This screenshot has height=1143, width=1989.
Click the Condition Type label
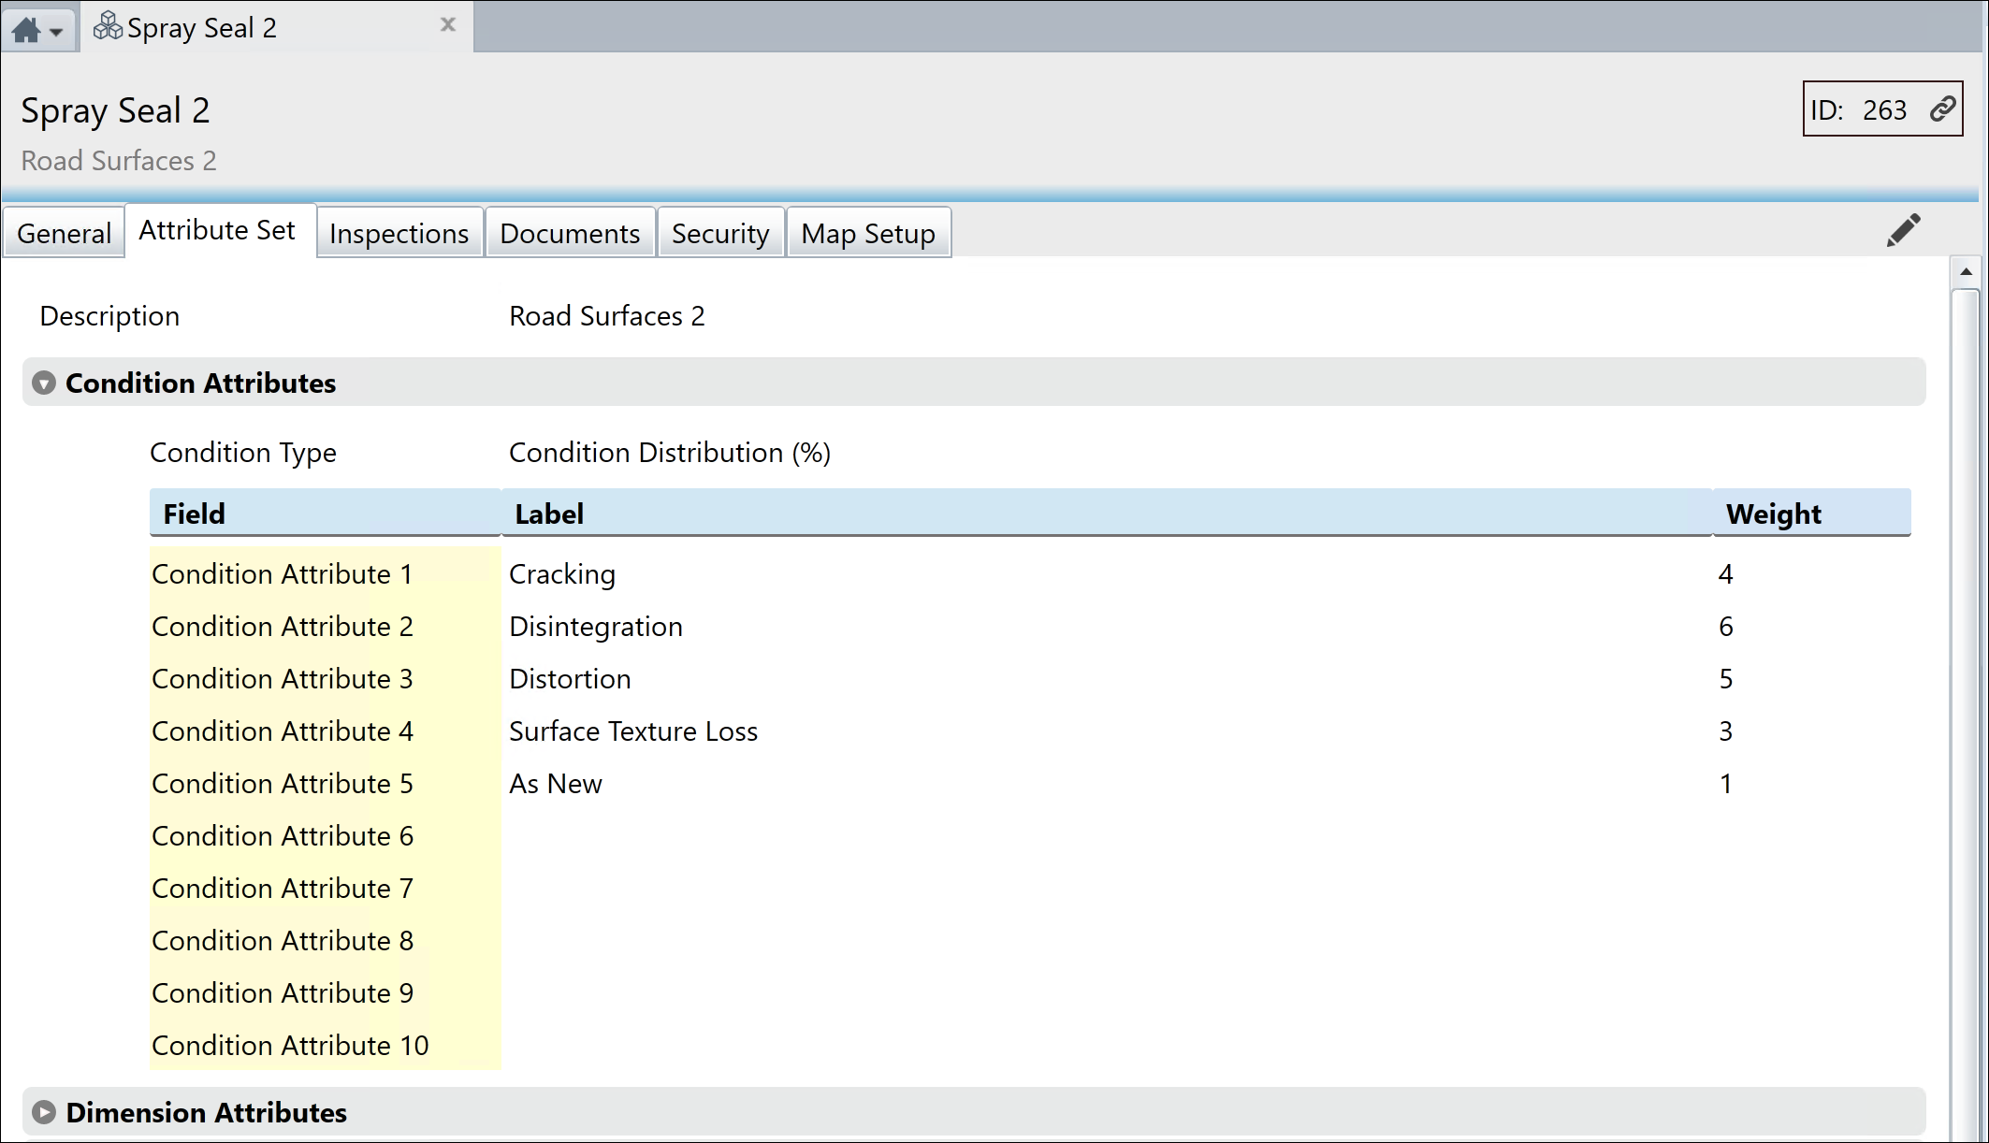243,453
